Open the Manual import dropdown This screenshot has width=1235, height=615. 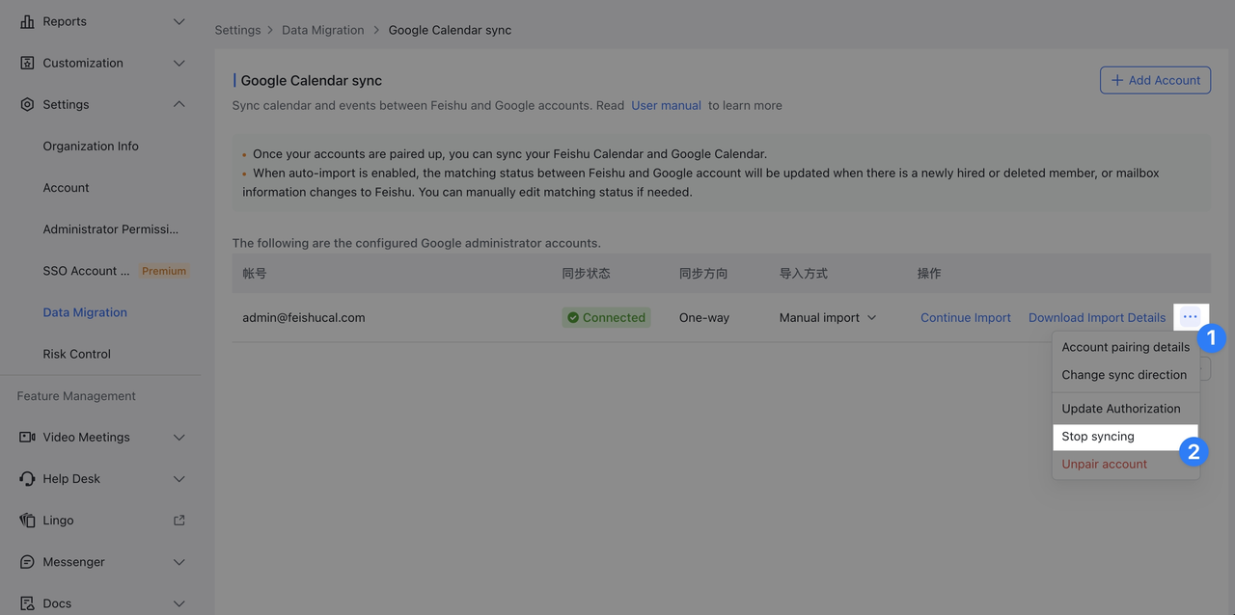tap(827, 317)
